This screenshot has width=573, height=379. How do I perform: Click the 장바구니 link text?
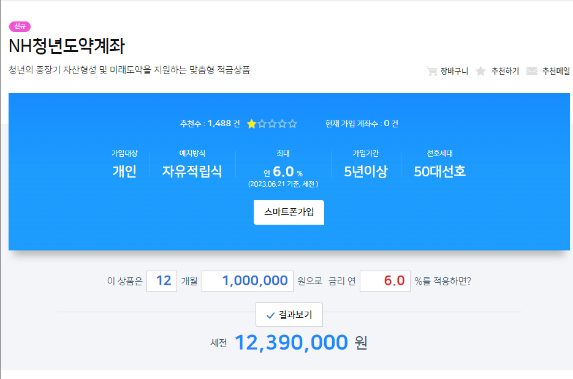click(x=453, y=70)
